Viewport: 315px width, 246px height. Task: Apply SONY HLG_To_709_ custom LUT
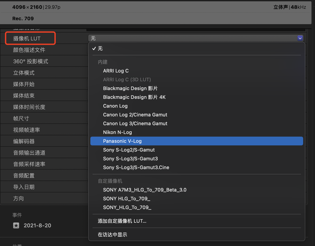click(x=197, y=199)
